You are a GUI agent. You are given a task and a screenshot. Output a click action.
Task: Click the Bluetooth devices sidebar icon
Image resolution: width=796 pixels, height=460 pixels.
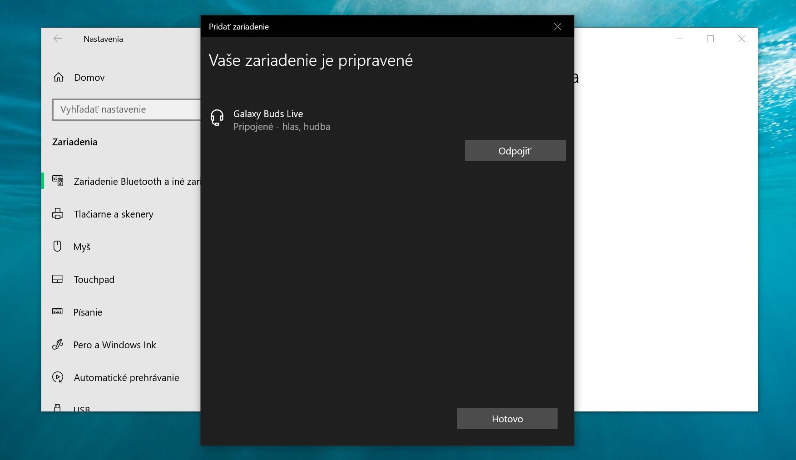tap(58, 181)
